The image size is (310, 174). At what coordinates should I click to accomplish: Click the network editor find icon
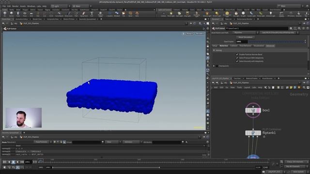[x=304, y=87]
